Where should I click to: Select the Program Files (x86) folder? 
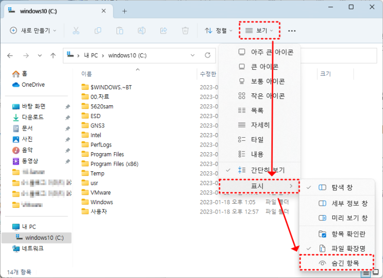[x=110, y=164]
